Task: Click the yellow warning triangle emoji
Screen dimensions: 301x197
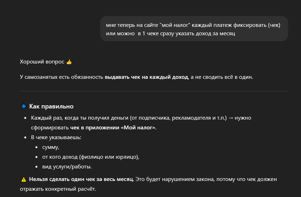Action: tap(23, 180)
